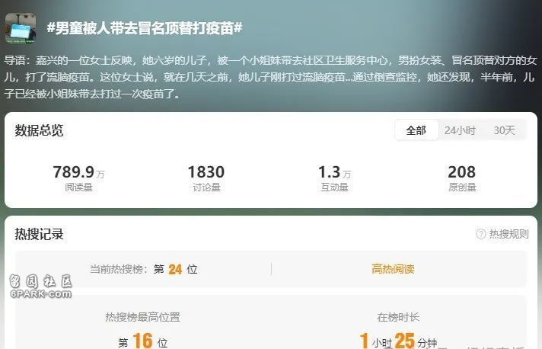542x349 pixels.
Task: Click the 6PARK.com watermark logo
Action: [x=41, y=287]
